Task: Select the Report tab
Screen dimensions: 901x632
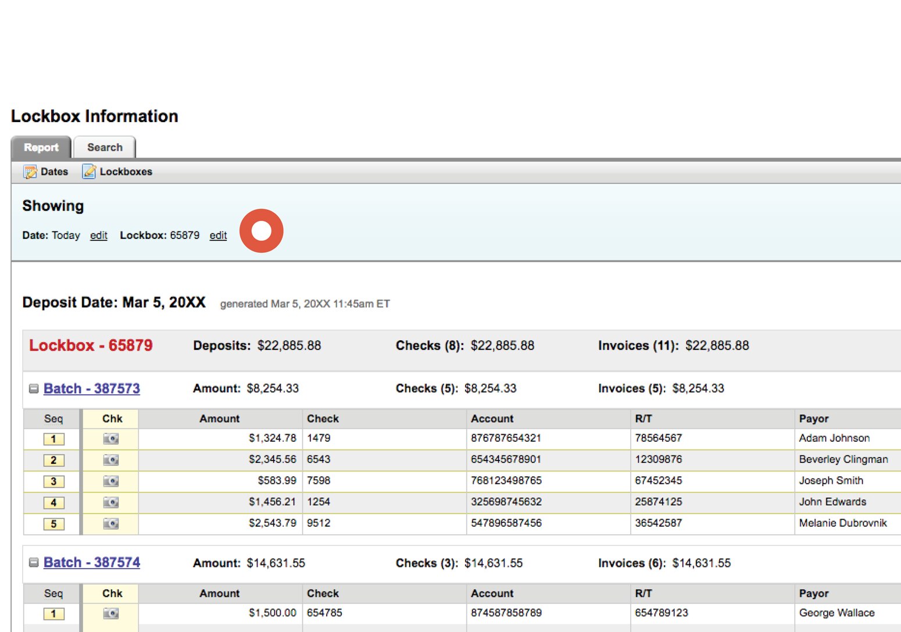Action: 40,147
